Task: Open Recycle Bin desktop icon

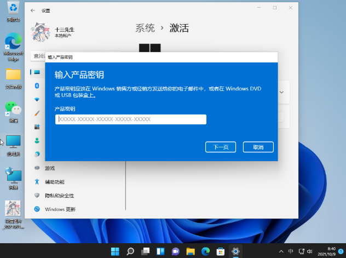Action: coord(13,11)
